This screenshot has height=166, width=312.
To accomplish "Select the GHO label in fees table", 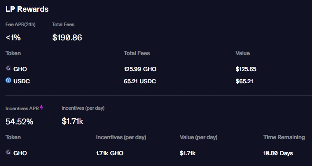I will [x=20, y=69].
